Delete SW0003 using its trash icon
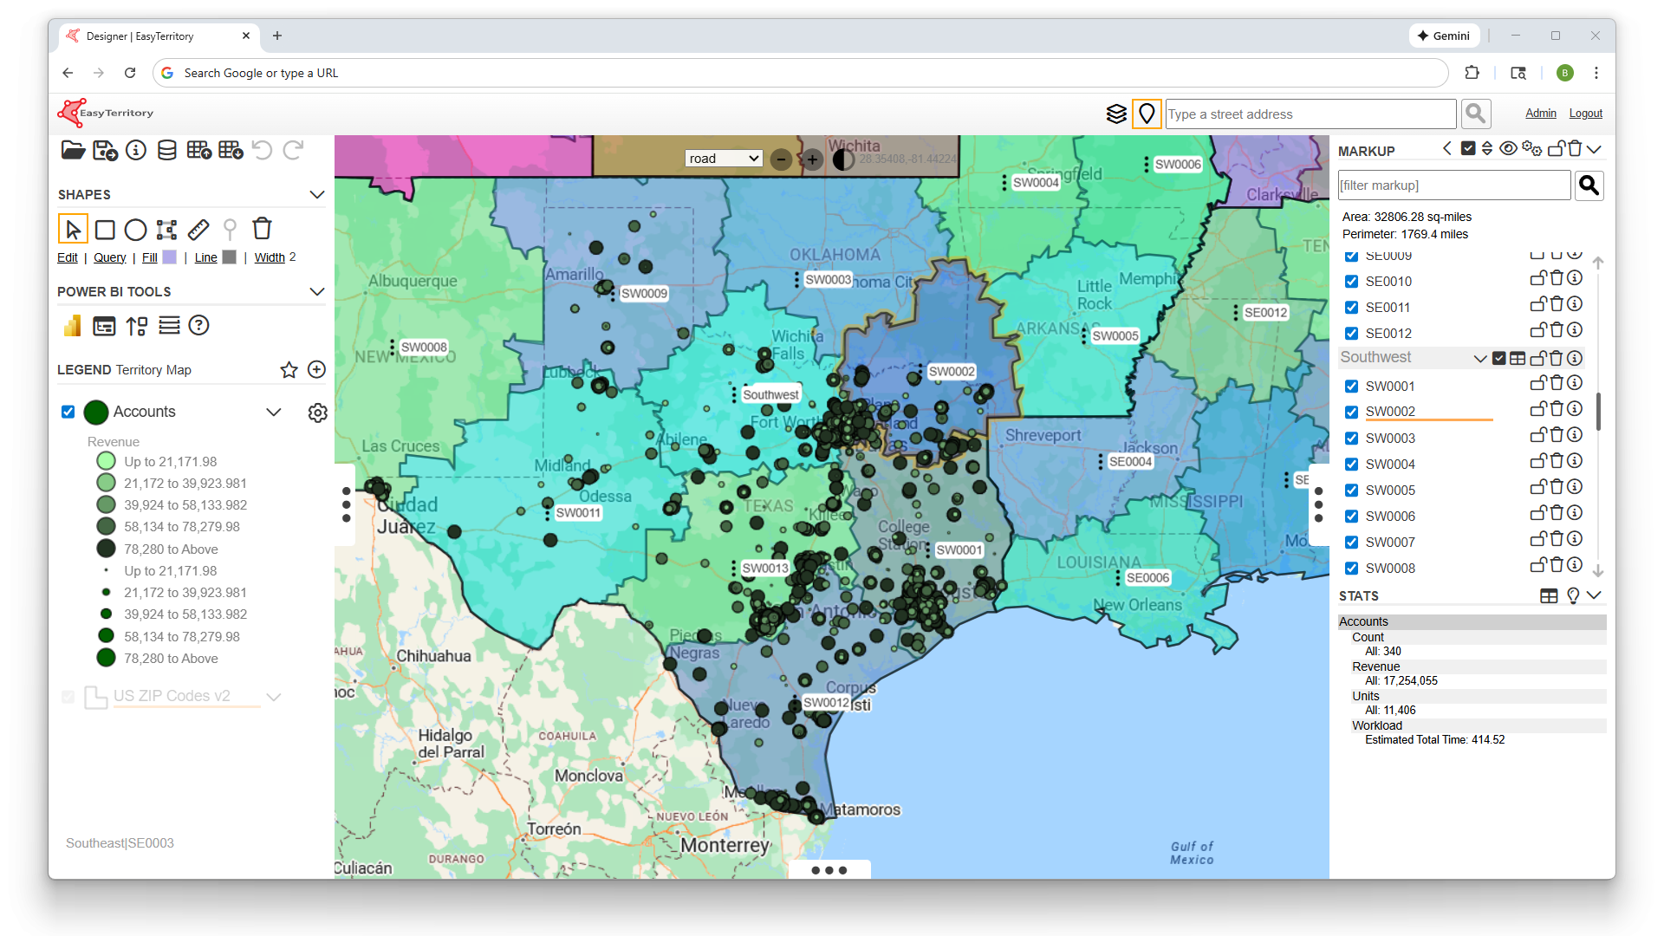 [x=1557, y=435]
